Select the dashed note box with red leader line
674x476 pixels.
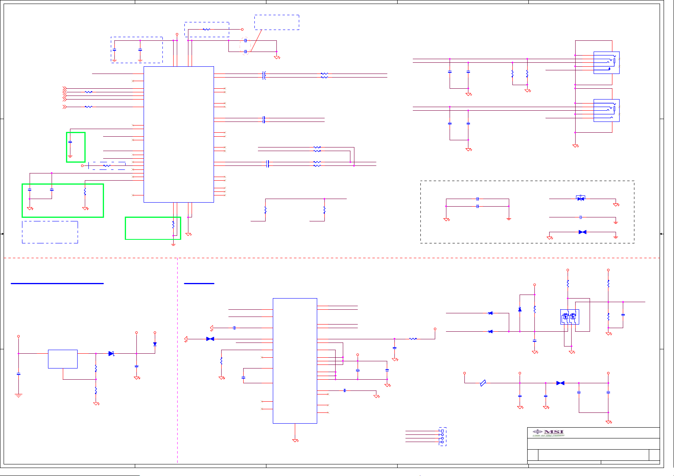point(277,22)
